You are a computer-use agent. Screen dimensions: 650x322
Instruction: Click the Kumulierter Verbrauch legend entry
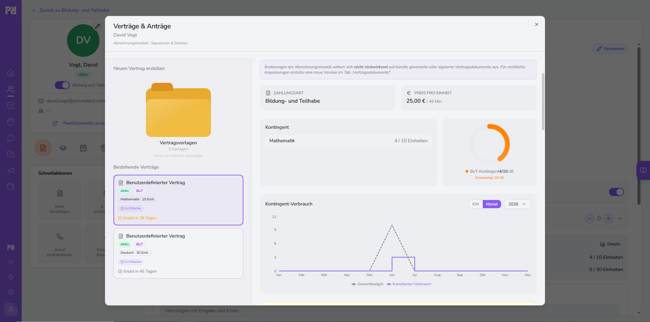(x=409, y=284)
